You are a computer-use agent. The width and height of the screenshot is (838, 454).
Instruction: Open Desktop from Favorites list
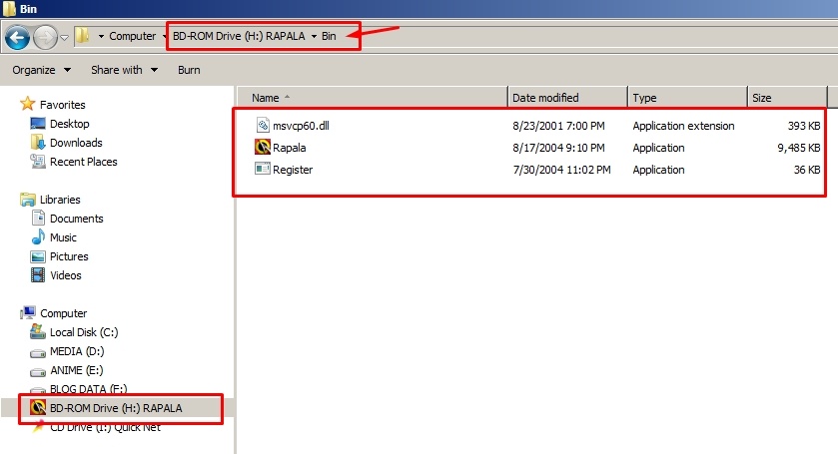pos(70,124)
